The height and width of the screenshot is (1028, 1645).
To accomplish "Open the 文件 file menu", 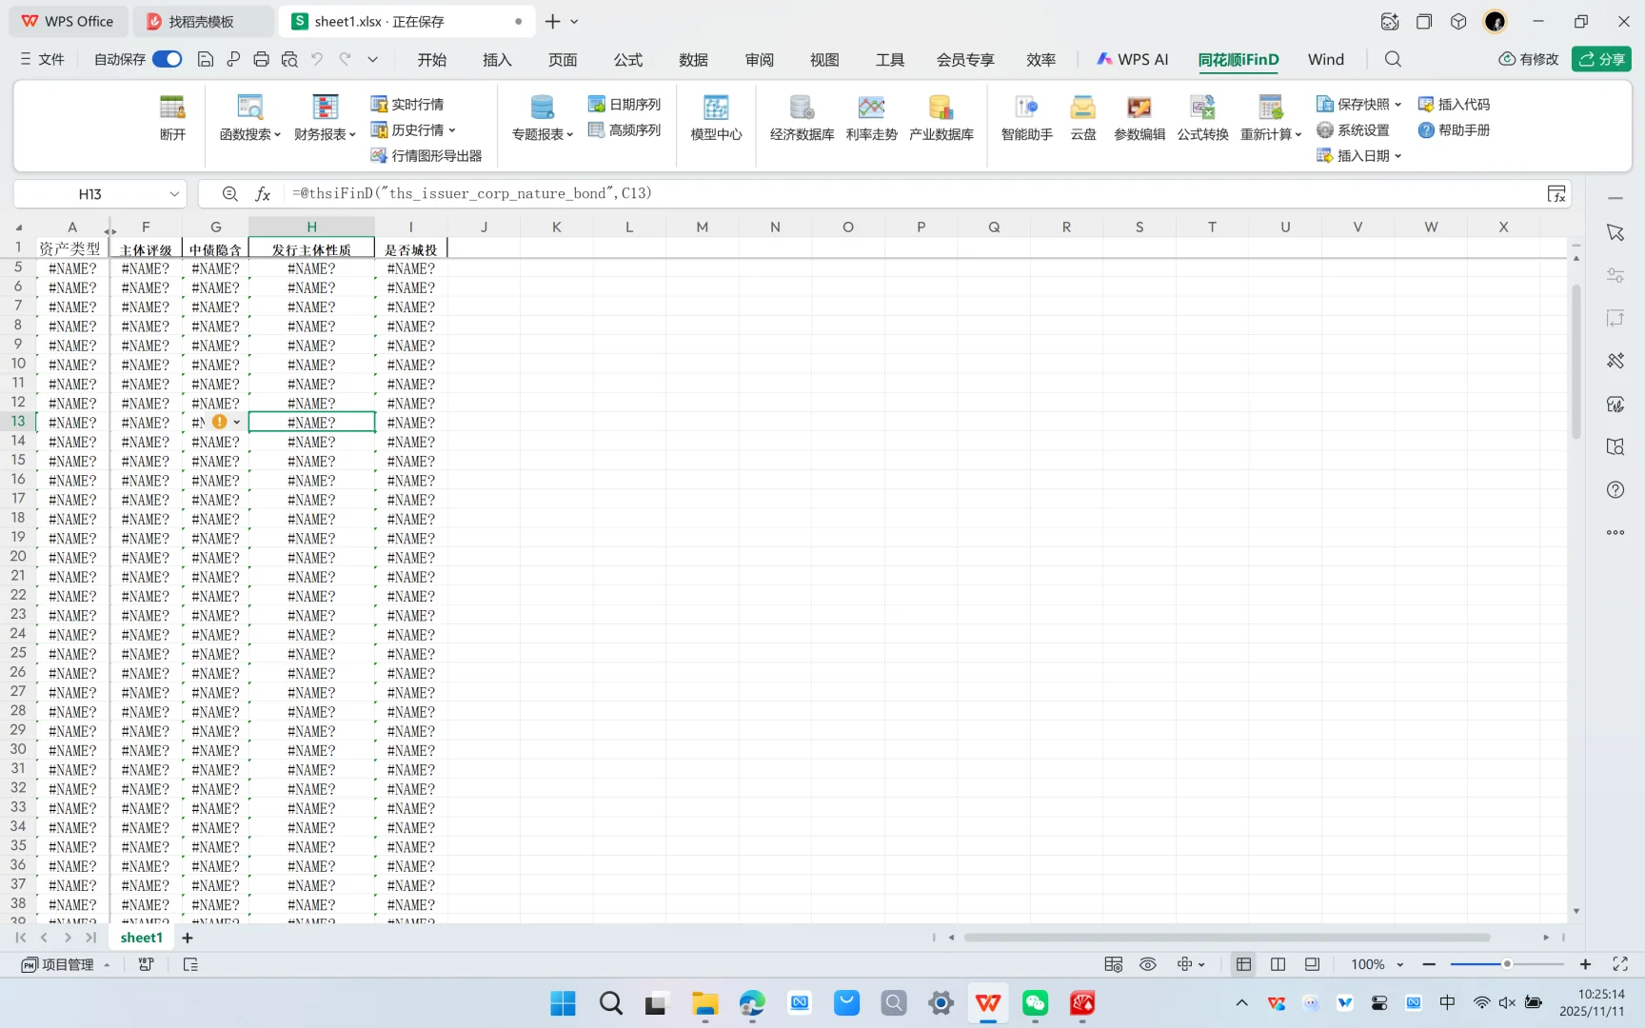I will tap(42, 59).
